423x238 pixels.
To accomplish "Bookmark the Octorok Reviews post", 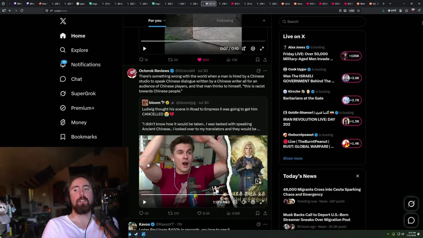I will 257,213.
